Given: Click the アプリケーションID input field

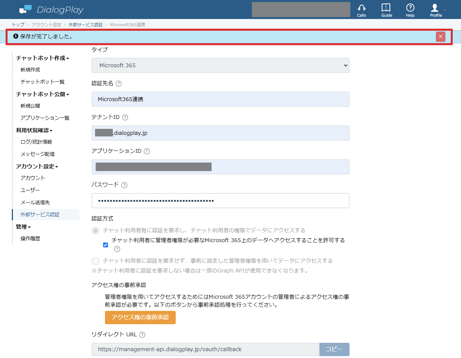Looking at the screenshot, I should pyautogui.click(x=221, y=167).
